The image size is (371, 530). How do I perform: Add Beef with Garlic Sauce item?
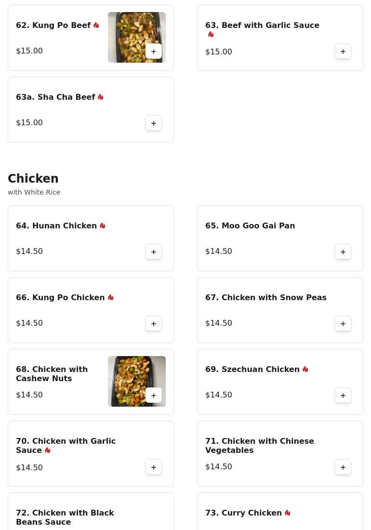[x=343, y=52]
